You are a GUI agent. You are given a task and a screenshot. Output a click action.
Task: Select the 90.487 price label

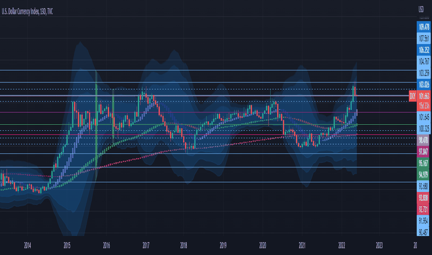click(423, 232)
